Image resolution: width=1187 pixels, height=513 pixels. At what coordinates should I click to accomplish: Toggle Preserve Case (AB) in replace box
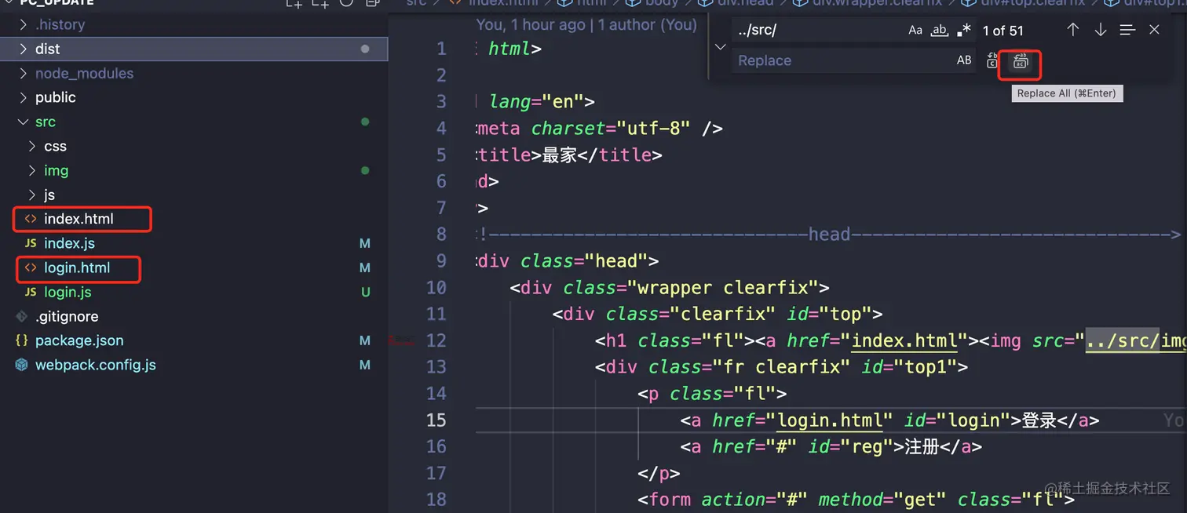[x=964, y=60]
